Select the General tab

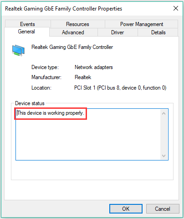pos(26,32)
